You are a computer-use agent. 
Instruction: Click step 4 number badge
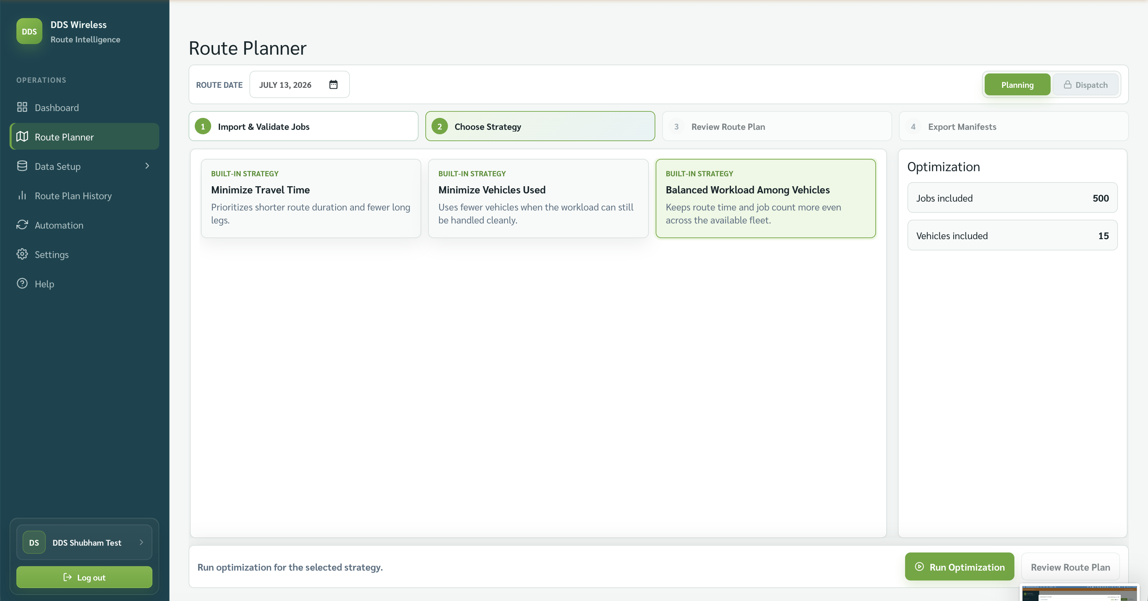point(913,126)
